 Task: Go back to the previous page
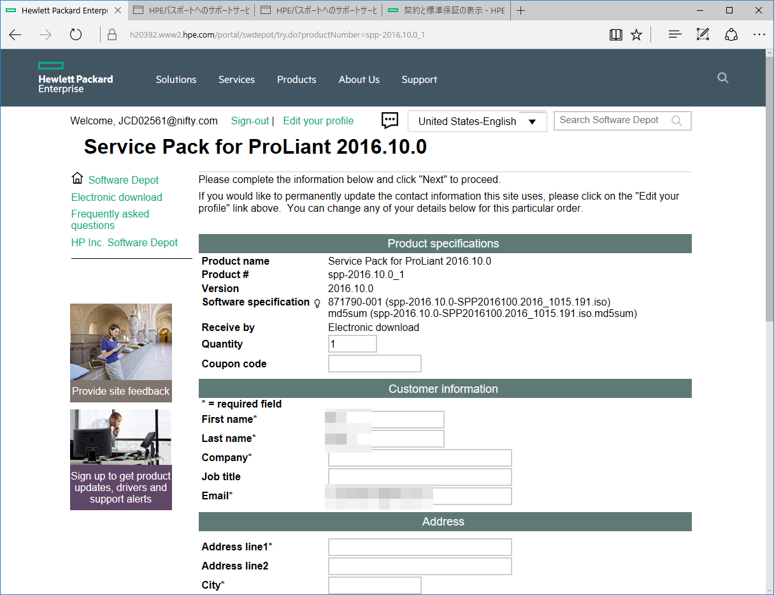tap(15, 35)
